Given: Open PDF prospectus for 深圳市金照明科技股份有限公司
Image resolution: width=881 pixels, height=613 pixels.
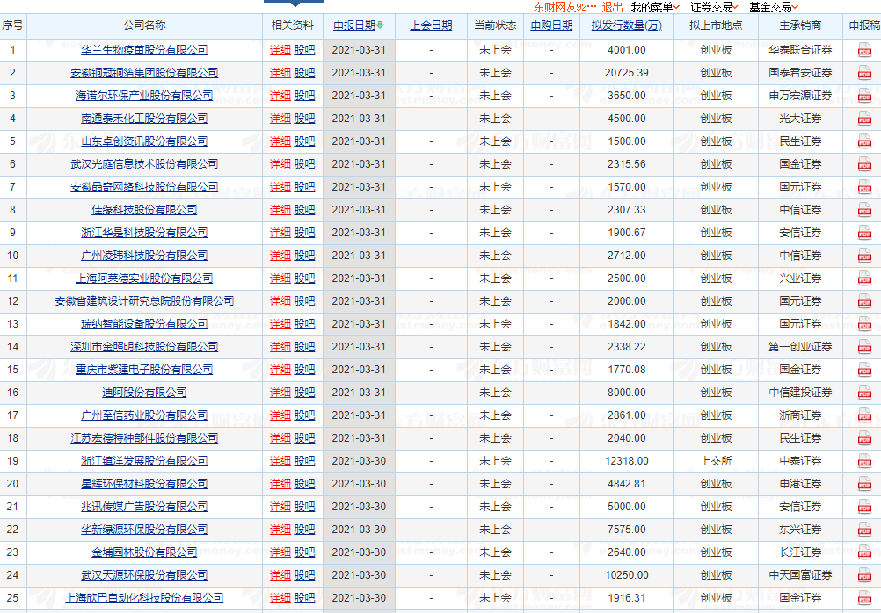Looking at the screenshot, I should pos(864,347).
